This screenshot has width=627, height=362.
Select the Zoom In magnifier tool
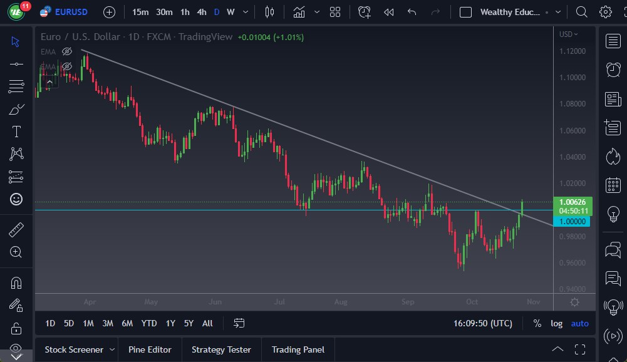coord(16,252)
